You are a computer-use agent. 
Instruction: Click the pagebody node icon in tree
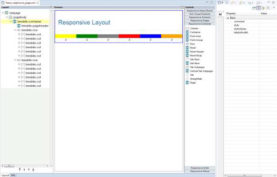tap(11, 17)
